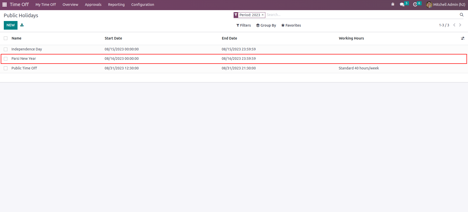Click start date 08/15/2023 00:00:00

click(122, 49)
